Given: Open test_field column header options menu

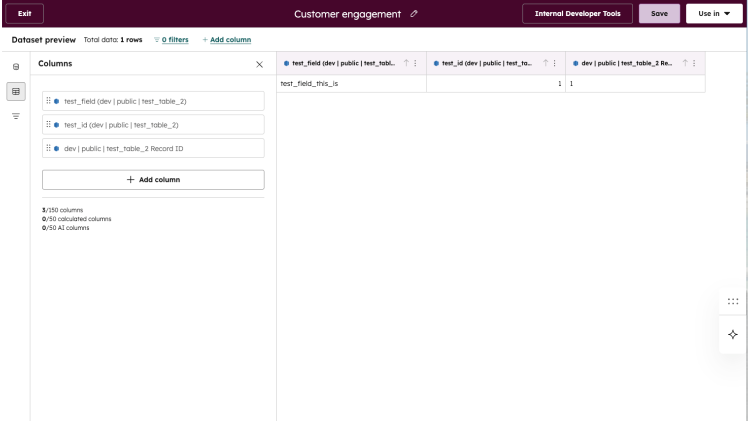Looking at the screenshot, I should (415, 63).
